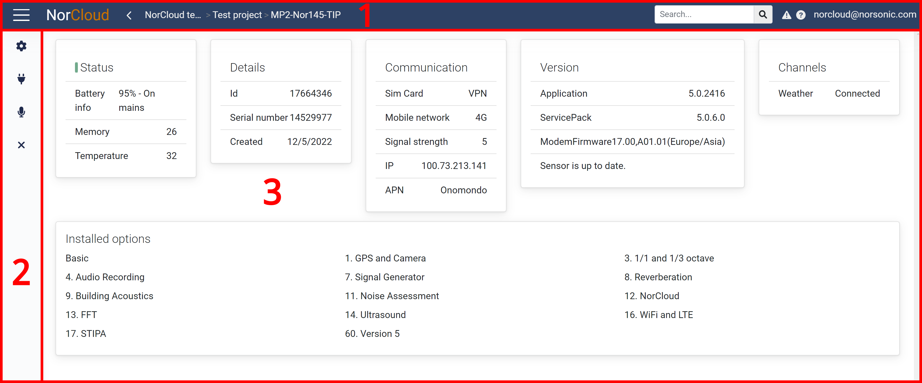Click '12. NorCloud' option
Screen dimensions: 922x383
pos(651,296)
